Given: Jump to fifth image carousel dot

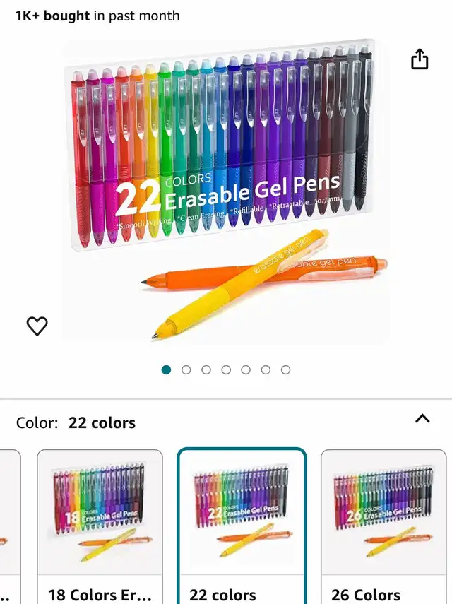Looking at the screenshot, I should [x=246, y=369].
